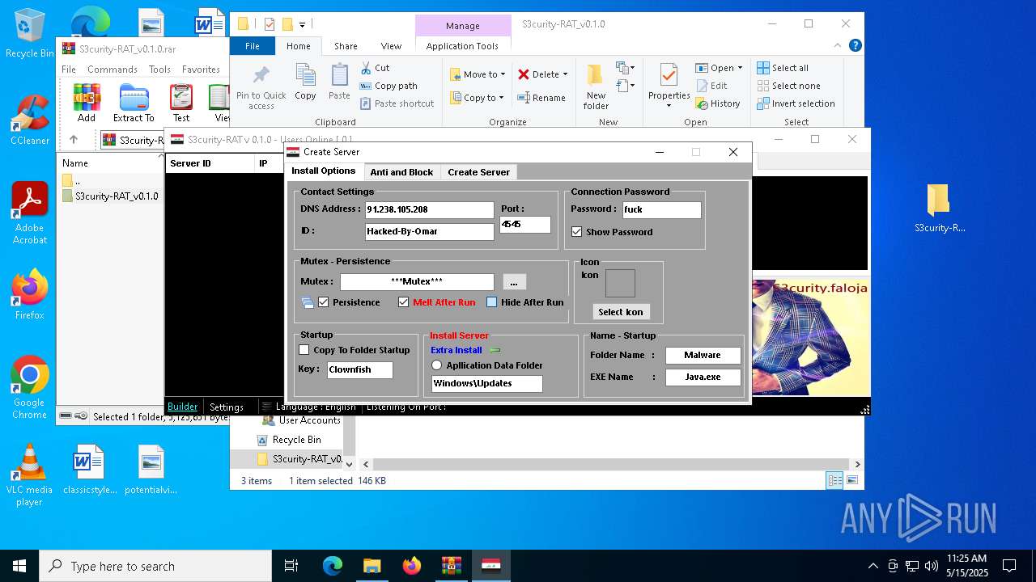Click the Paste icon in the ribbon
This screenshot has width=1036, height=582.
339,76
